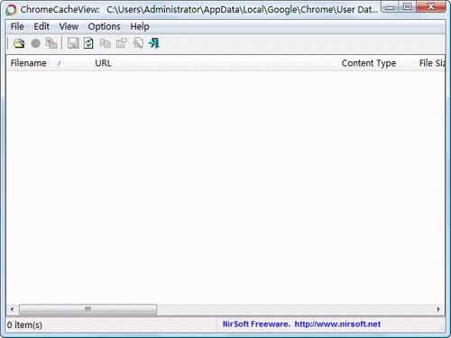Click the '0 item(s)' status bar text
This screenshot has width=451, height=338.
24,325
